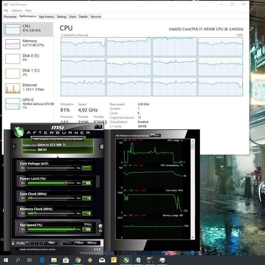
Task: Select Disk 0 (E:) in the sidebar
Action: tap(28, 59)
